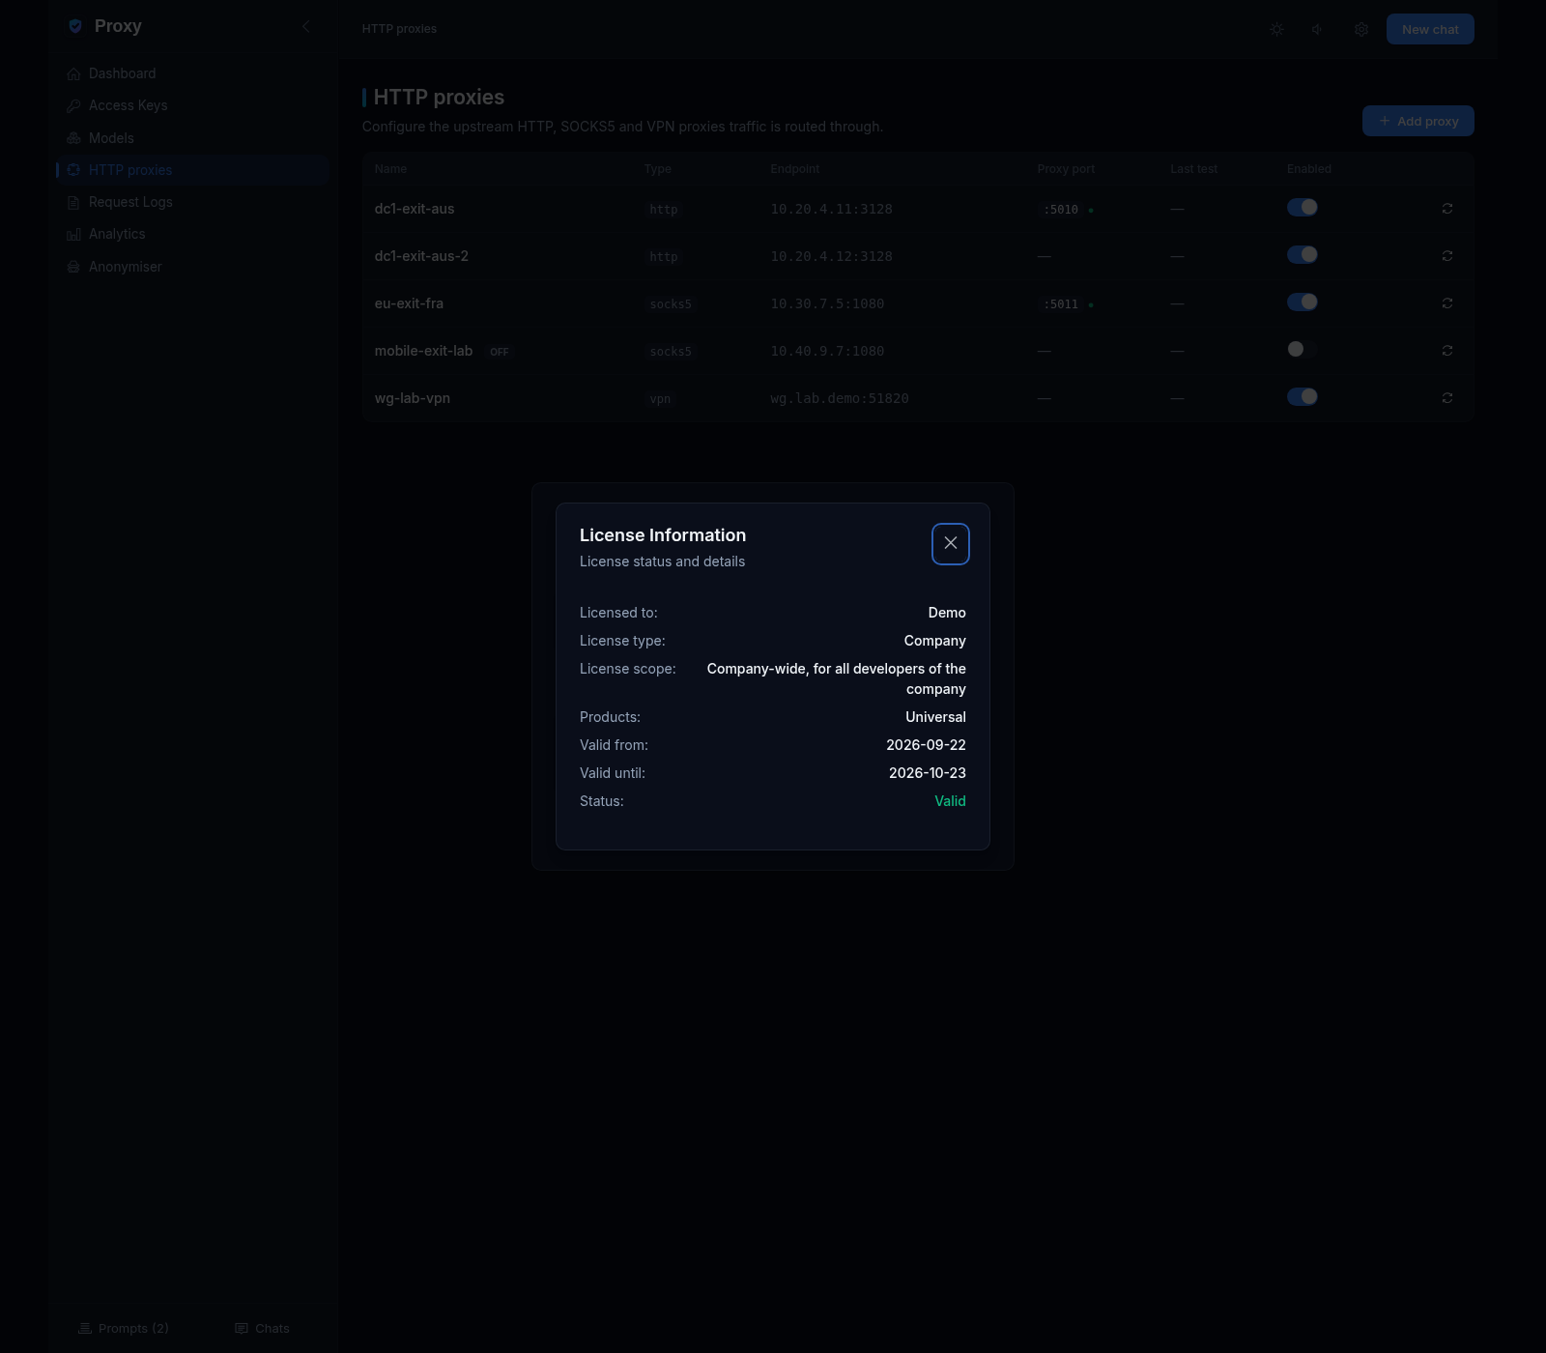Retest wg-lab-vpn via refresh icon
Image resolution: width=1546 pixels, height=1353 pixels.
[x=1446, y=398]
